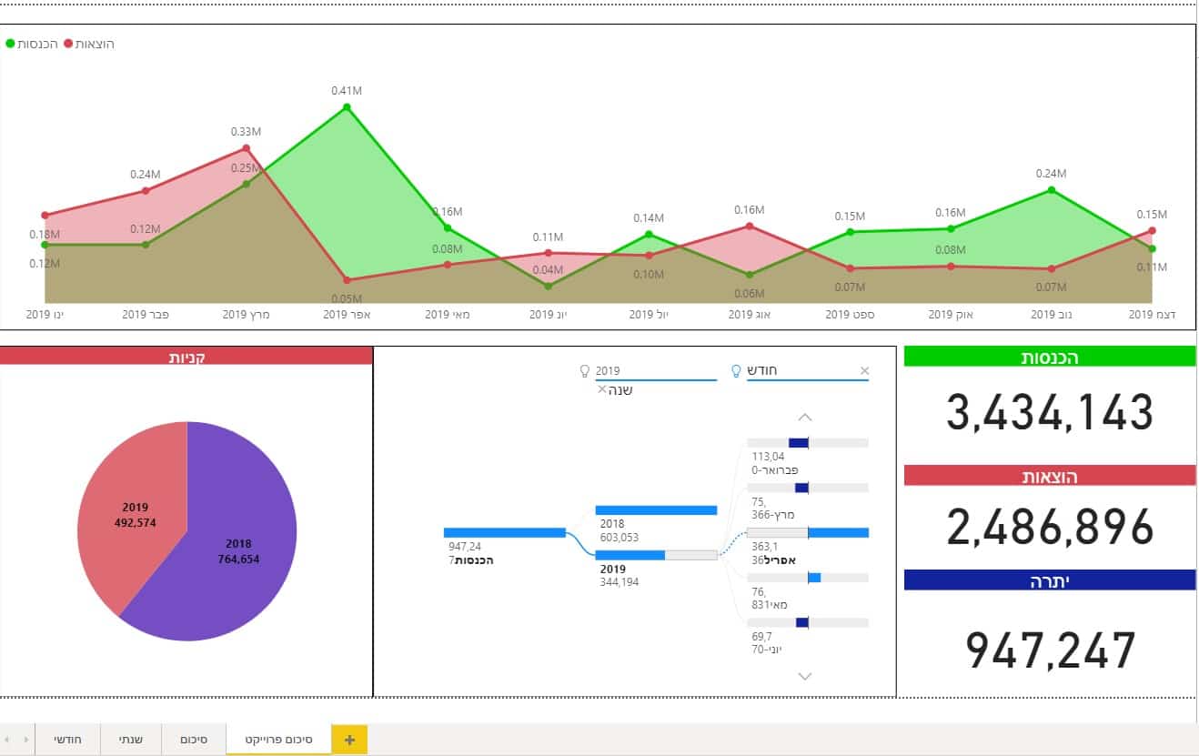Click the 947,247 balance value
Viewport: 1199px width, 756px height.
coord(1051,650)
